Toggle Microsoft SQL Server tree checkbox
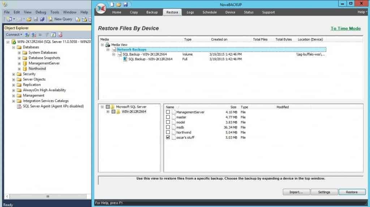The width and height of the screenshot is (370, 207). 108,107
